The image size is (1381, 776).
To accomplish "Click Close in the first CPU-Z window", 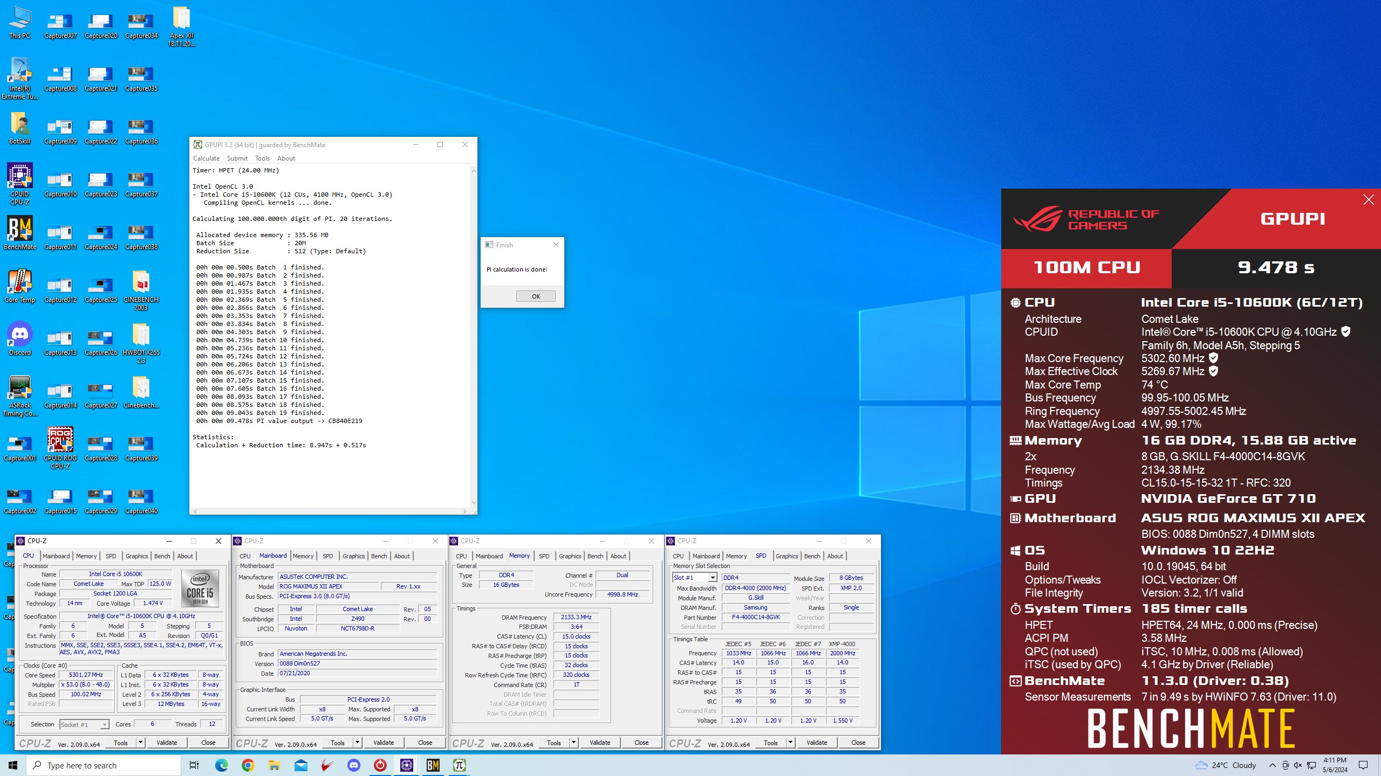I will [208, 743].
